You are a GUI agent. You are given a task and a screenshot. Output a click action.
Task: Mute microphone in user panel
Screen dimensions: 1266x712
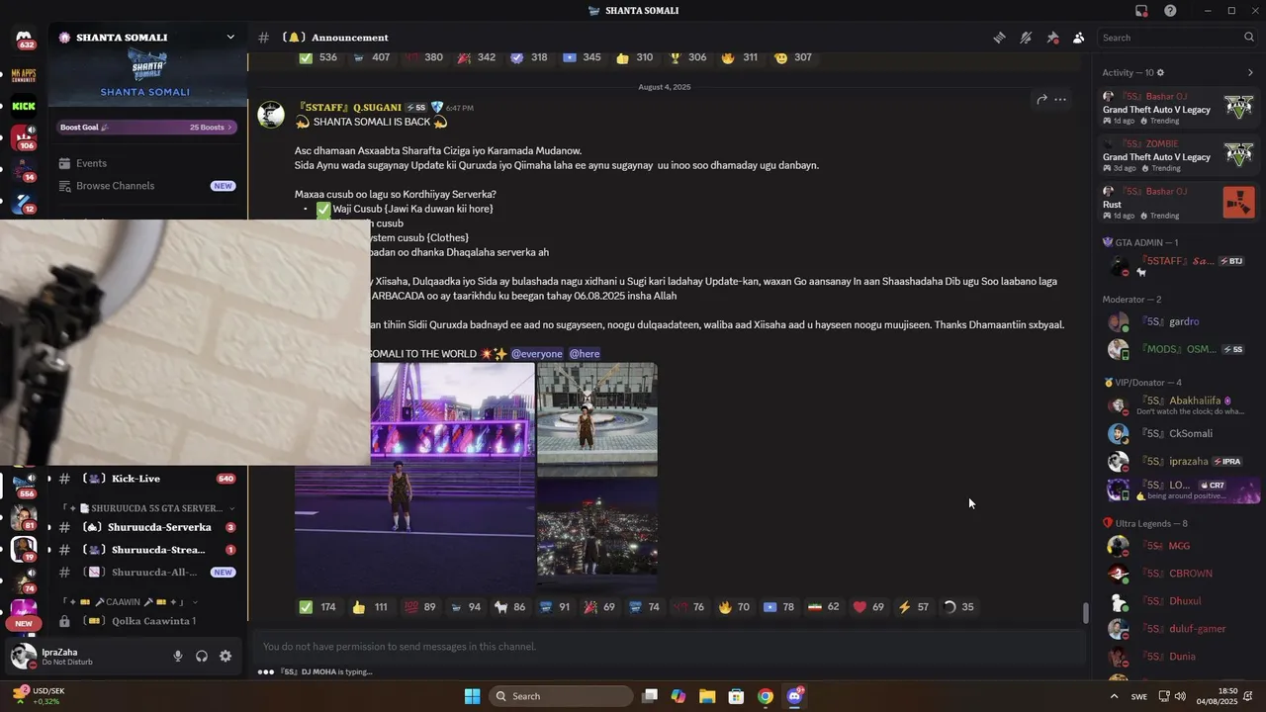(x=178, y=656)
